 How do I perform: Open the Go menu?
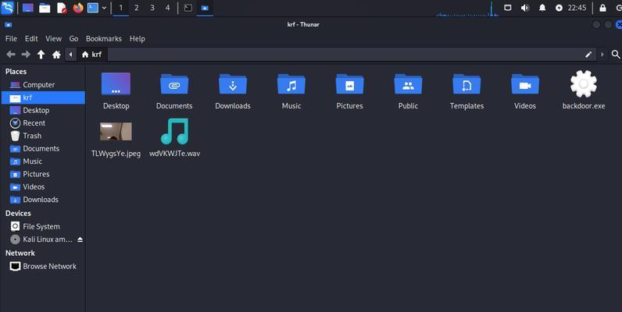[73, 38]
